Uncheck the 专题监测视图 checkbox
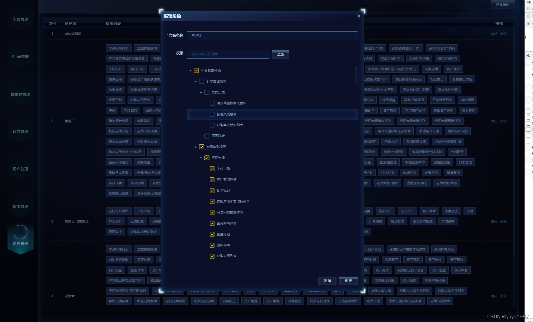The height and width of the screenshot is (322, 533). pyautogui.click(x=202, y=147)
